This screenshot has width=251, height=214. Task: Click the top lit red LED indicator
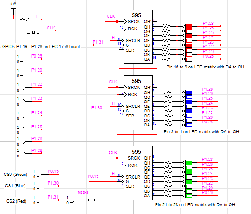(x=189, y=26)
